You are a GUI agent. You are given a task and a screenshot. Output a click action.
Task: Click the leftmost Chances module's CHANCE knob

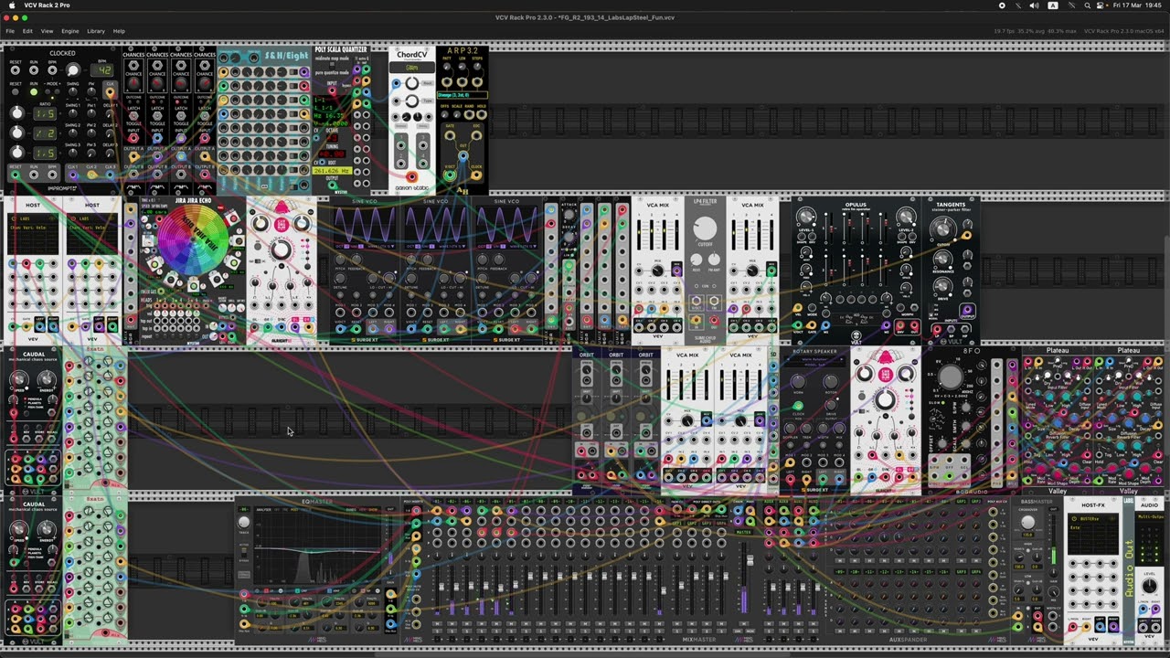tap(133, 83)
